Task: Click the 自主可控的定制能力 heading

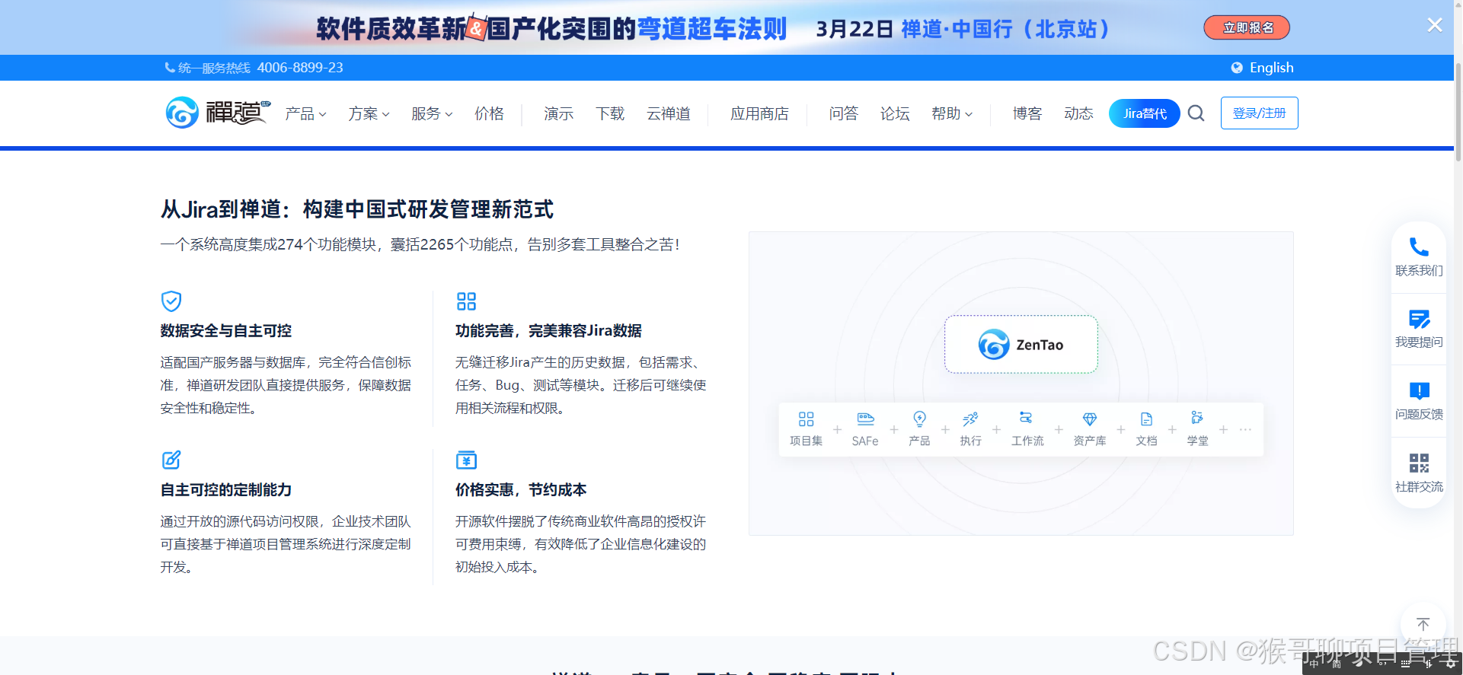Action: [x=226, y=490]
